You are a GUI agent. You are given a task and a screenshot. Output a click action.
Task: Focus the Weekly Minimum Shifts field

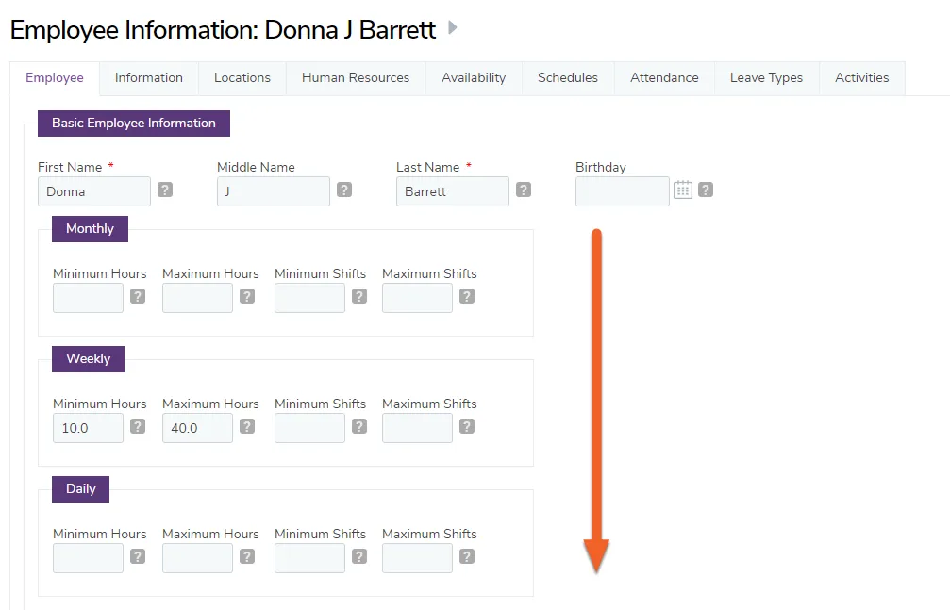pos(309,428)
